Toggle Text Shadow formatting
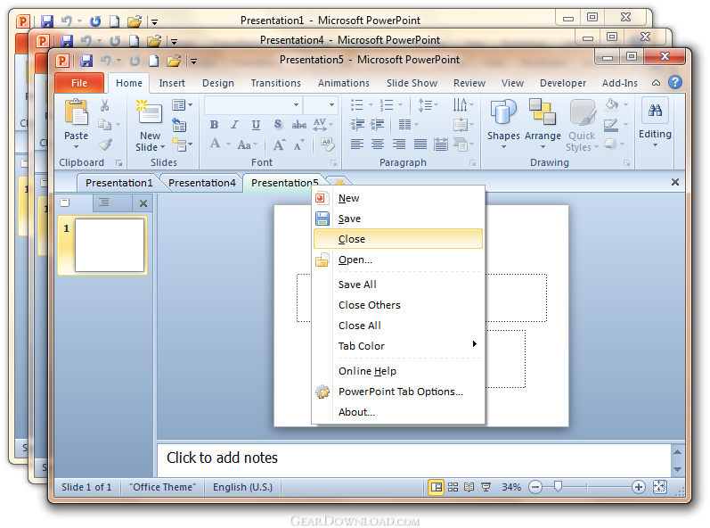 tap(278, 124)
